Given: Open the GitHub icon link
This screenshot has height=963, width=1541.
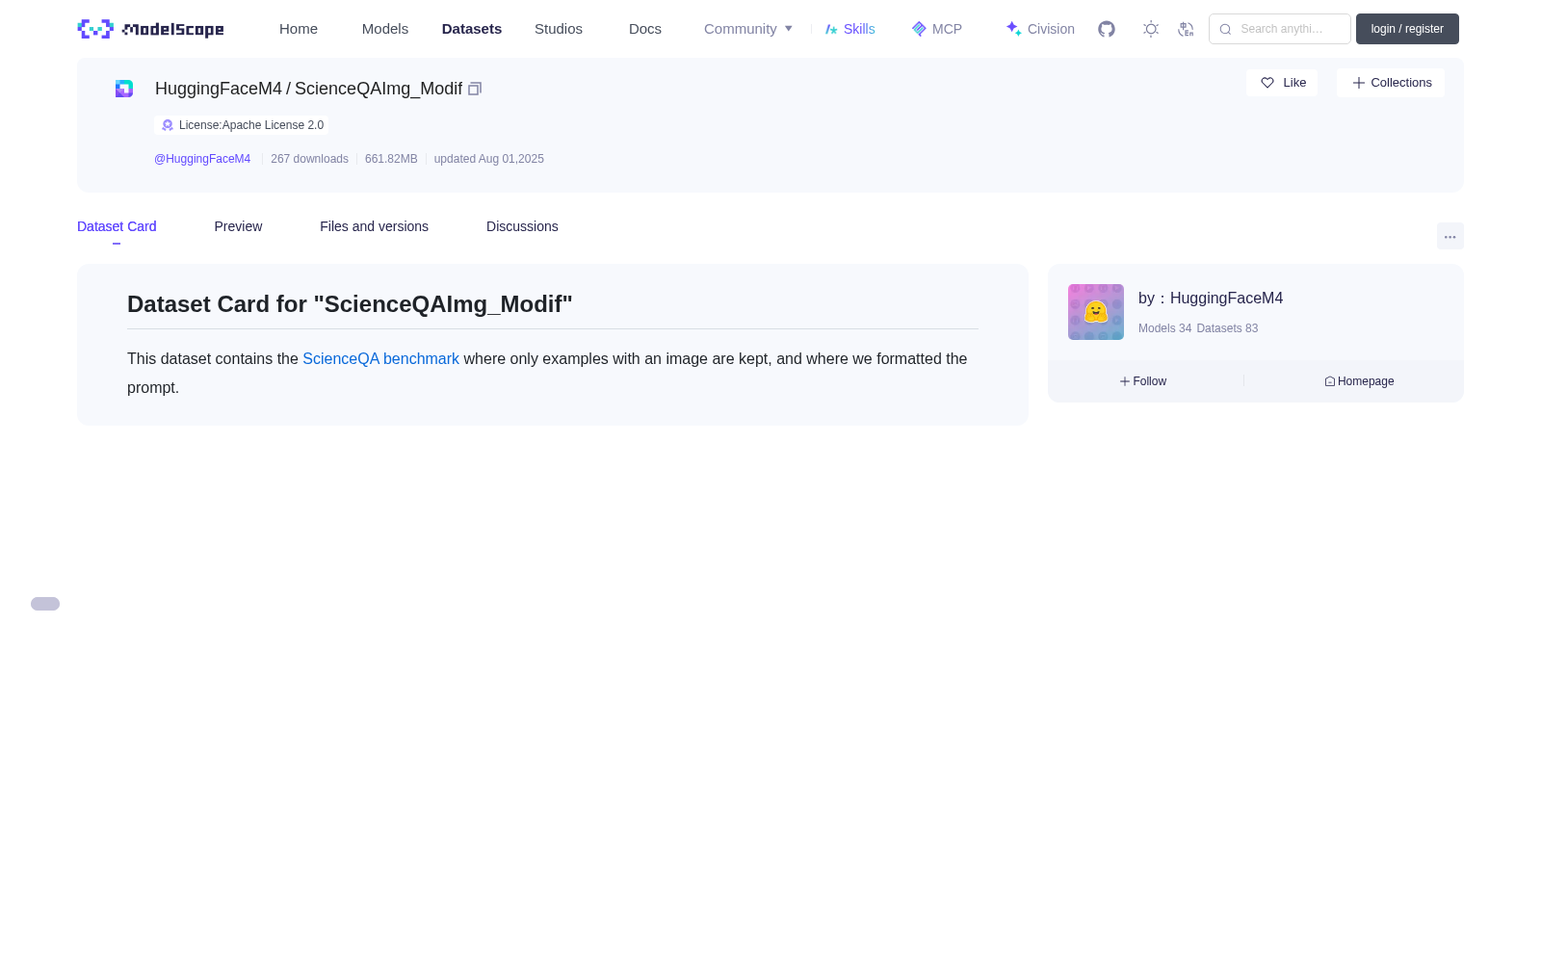Looking at the screenshot, I should (1107, 29).
